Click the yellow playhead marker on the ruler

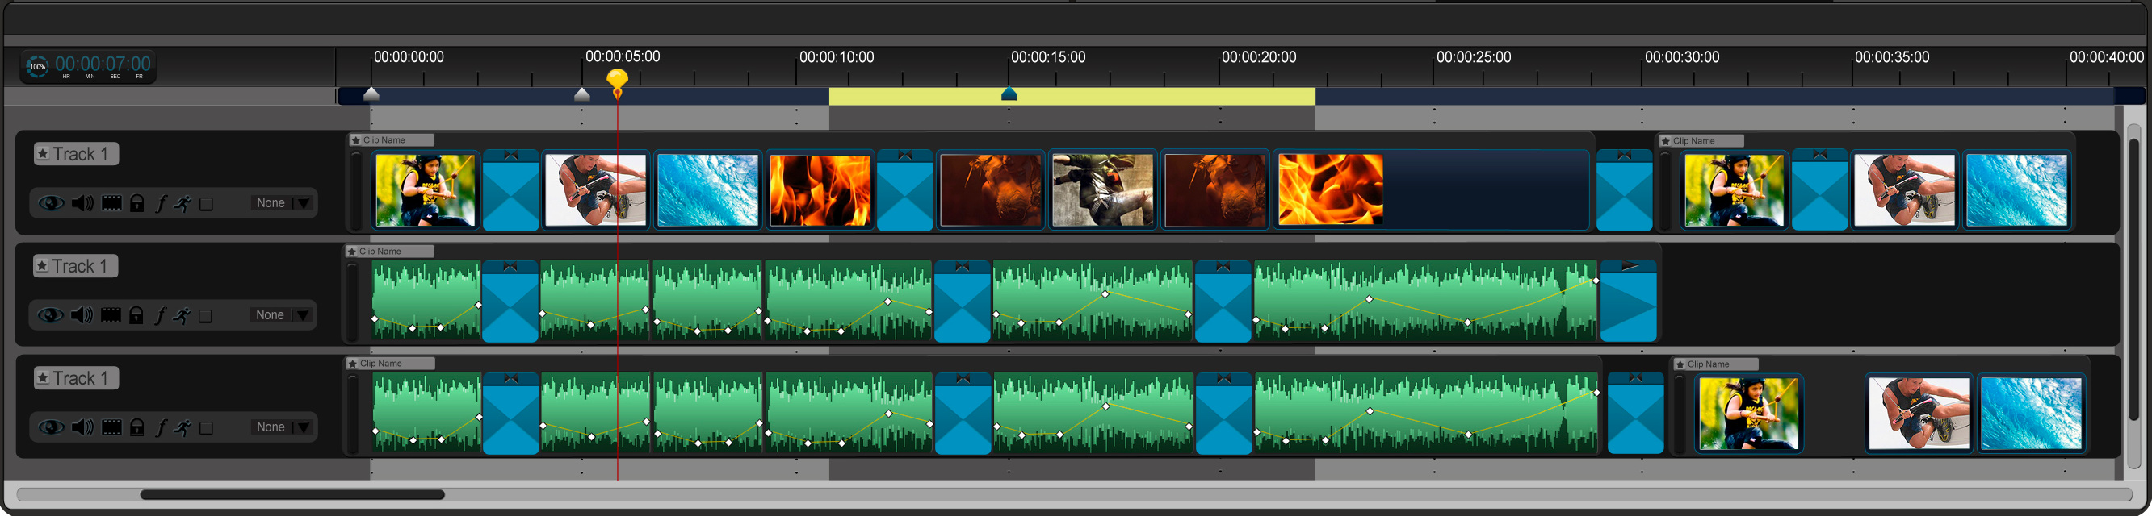pyautogui.click(x=616, y=80)
